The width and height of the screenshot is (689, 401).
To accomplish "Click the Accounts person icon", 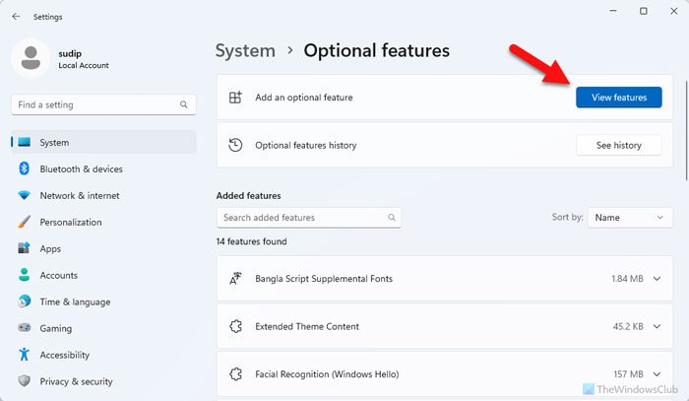I will point(25,275).
